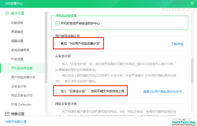Click the 基本设置 hexagon icon
The width and height of the screenshot is (197, 126).
click(x=7, y=13)
